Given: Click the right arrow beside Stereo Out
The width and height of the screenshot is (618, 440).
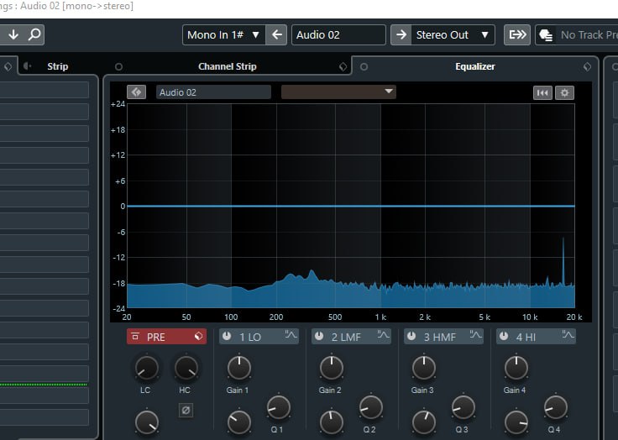Looking at the screenshot, I should pyautogui.click(x=401, y=34).
